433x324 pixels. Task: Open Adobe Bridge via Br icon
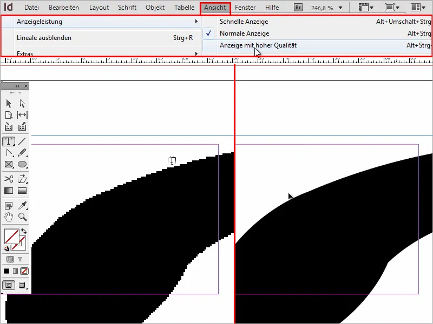point(298,8)
